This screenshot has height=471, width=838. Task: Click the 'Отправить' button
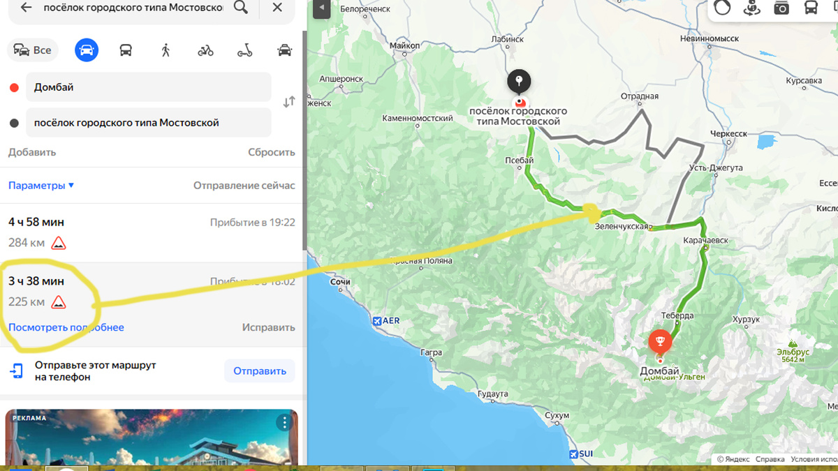click(x=260, y=371)
